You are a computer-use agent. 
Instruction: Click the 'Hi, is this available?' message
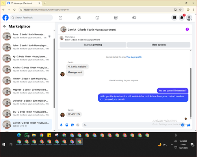click(78, 67)
